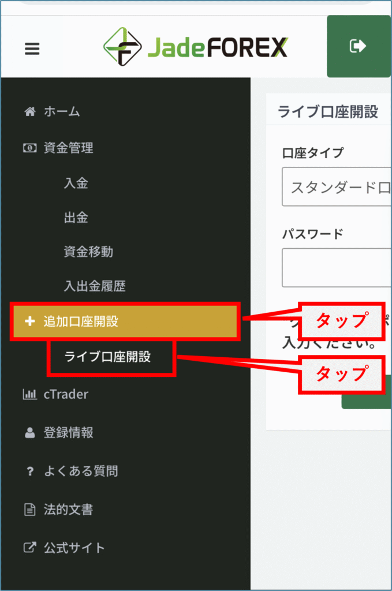Screen dimensions: 392x591
Task: Click the external link icon beside 公式サイト
Action: (30, 547)
